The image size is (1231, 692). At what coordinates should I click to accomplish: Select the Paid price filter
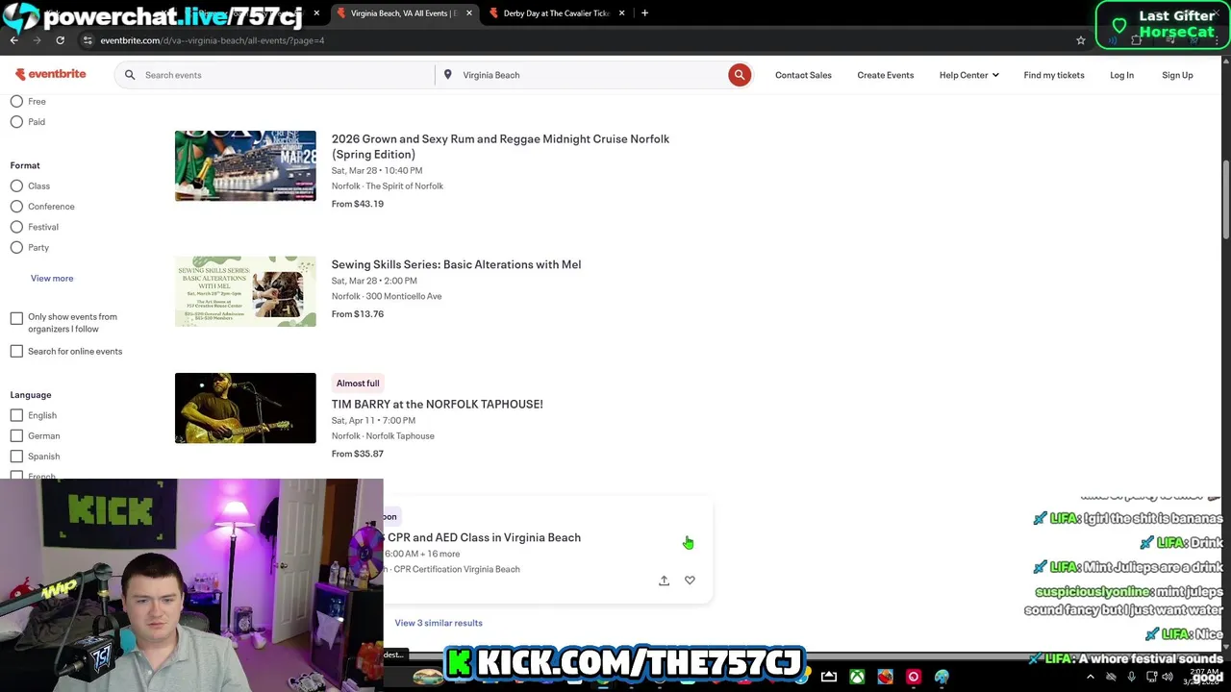(x=16, y=122)
